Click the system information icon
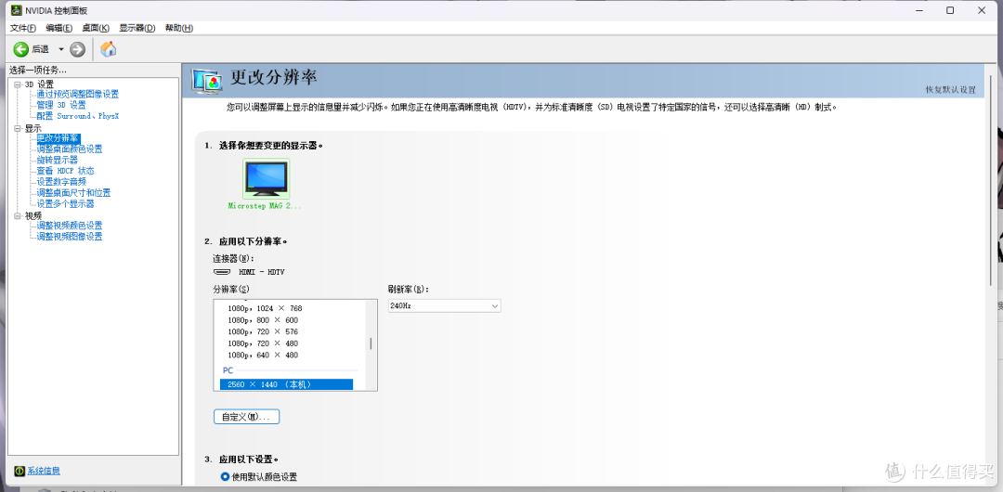 coord(20,471)
